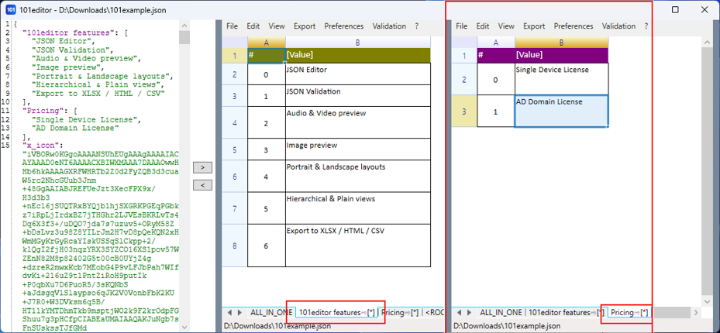Select row 4 header in left spreadsheet

pyautogui.click(x=235, y=122)
